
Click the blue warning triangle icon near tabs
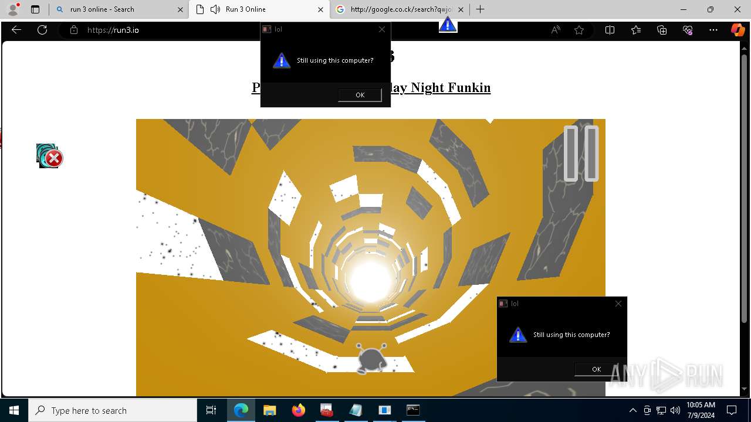[448, 25]
